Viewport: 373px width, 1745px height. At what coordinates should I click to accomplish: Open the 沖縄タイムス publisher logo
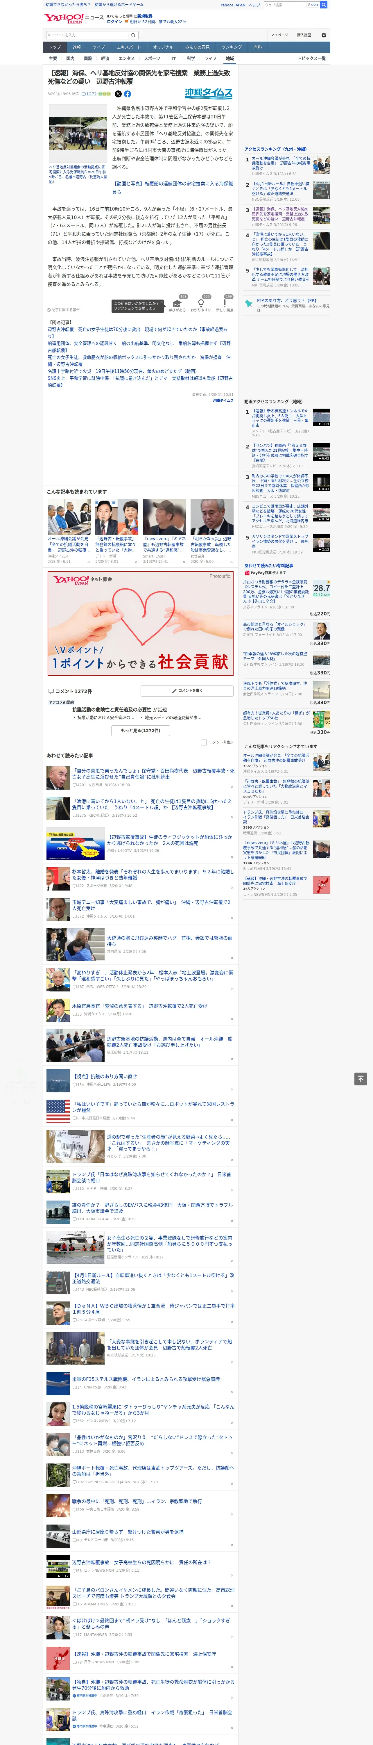click(x=209, y=93)
